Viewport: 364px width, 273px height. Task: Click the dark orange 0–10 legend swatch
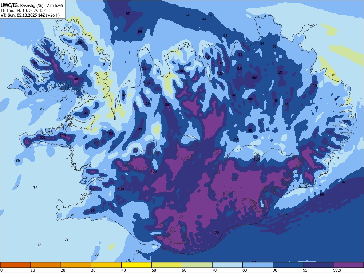pyautogui.click(x=15, y=265)
